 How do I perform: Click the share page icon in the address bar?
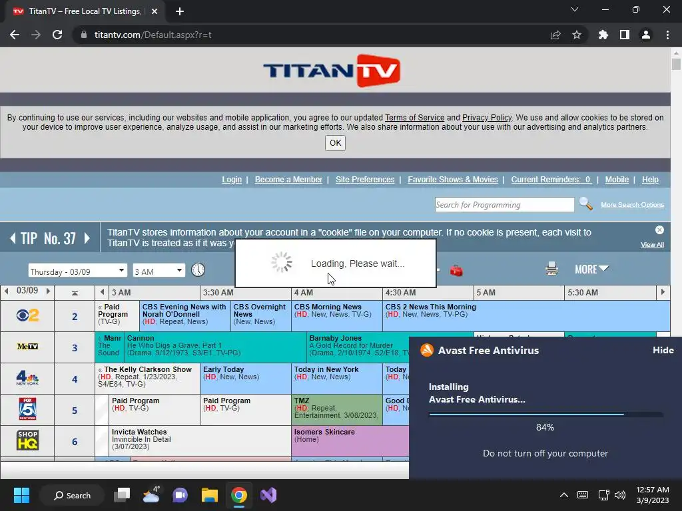pyautogui.click(x=555, y=35)
